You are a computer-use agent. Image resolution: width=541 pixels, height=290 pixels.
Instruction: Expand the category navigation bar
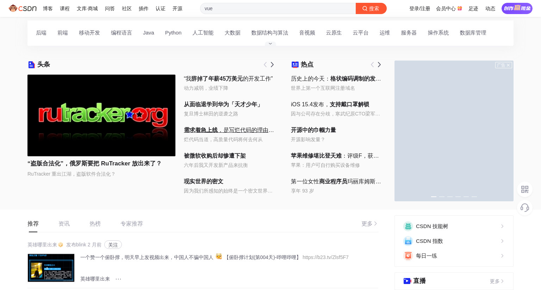pos(270,44)
